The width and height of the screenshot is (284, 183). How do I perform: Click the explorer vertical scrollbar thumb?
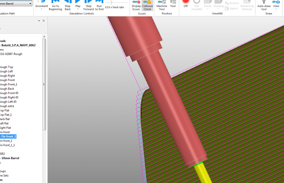(x=44, y=84)
